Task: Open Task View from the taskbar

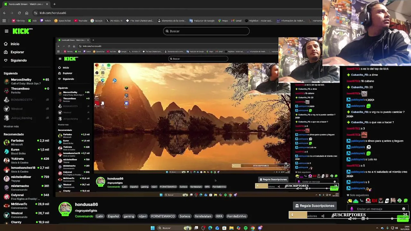Action: click(196, 228)
